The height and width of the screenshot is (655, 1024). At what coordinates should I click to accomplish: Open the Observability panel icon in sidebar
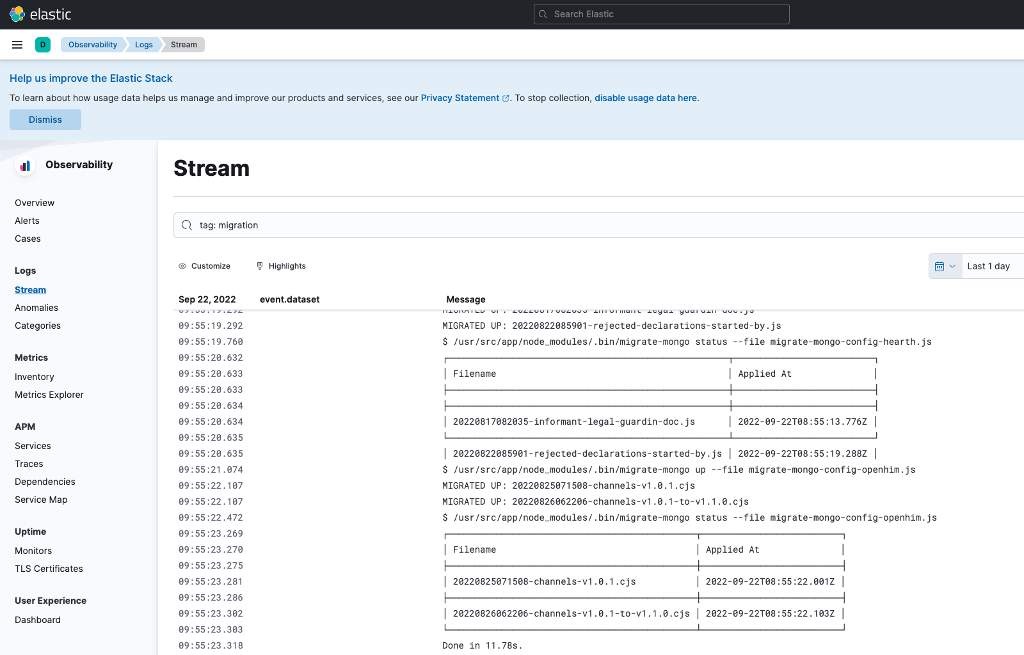tap(24, 165)
